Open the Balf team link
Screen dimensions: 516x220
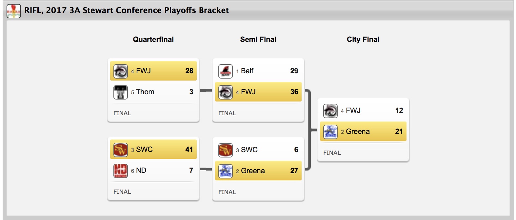[247, 71]
